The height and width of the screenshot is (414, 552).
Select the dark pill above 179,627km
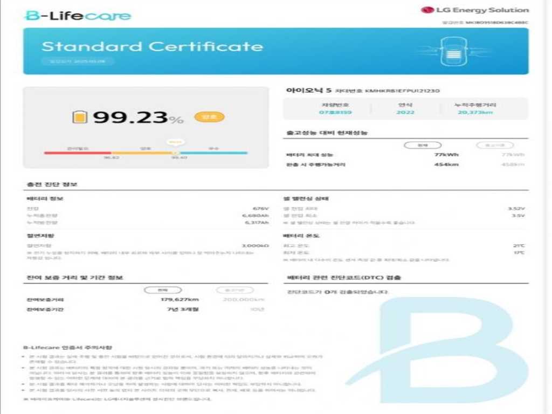tap(163, 290)
